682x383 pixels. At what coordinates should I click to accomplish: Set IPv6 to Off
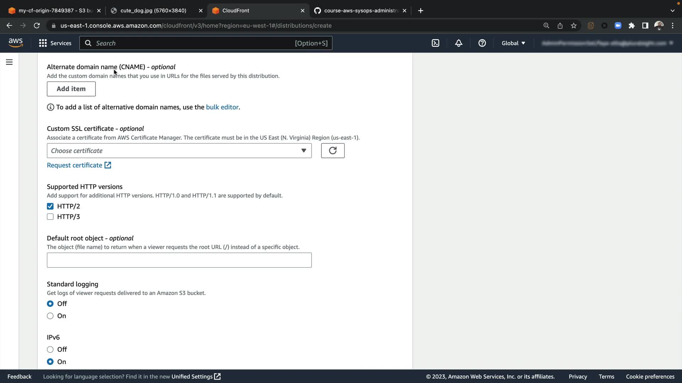(x=50, y=350)
